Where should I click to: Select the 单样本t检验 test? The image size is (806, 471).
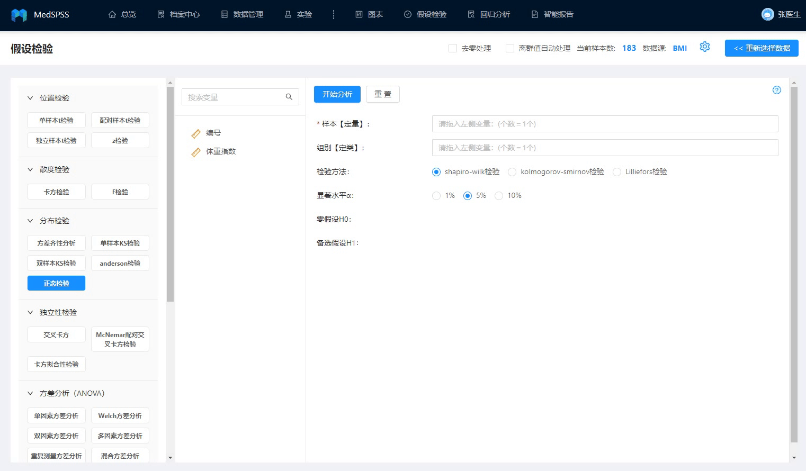coord(56,120)
